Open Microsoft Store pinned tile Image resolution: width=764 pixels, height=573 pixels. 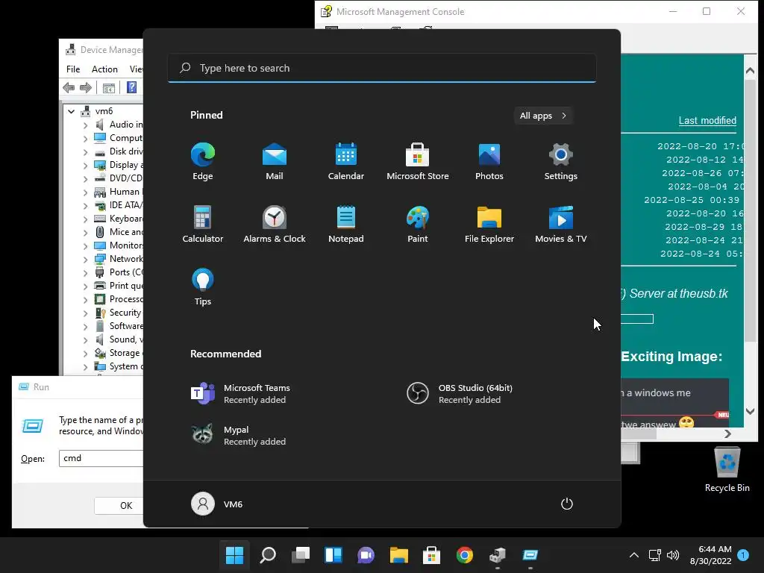click(418, 162)
